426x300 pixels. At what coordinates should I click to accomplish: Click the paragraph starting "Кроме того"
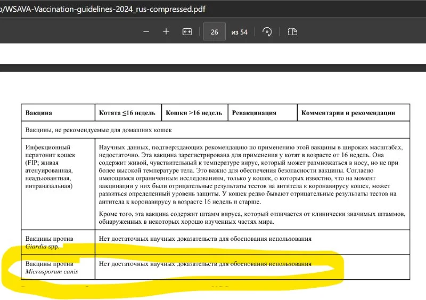(x=252, y=217)
